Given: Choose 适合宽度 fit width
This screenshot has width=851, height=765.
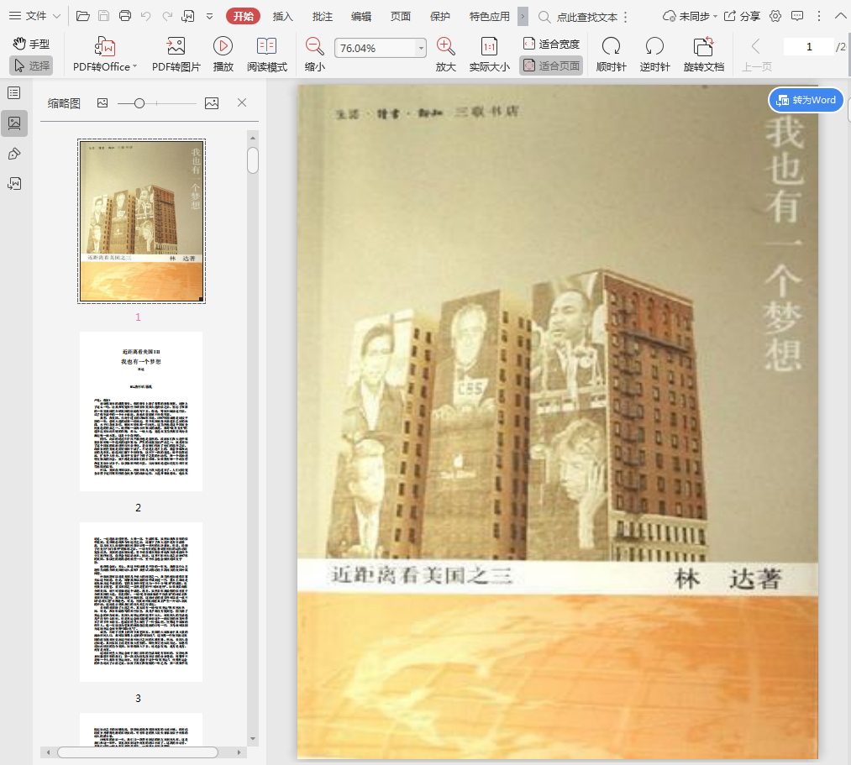Looking at the screenshot, I should [x=551, y=44].
